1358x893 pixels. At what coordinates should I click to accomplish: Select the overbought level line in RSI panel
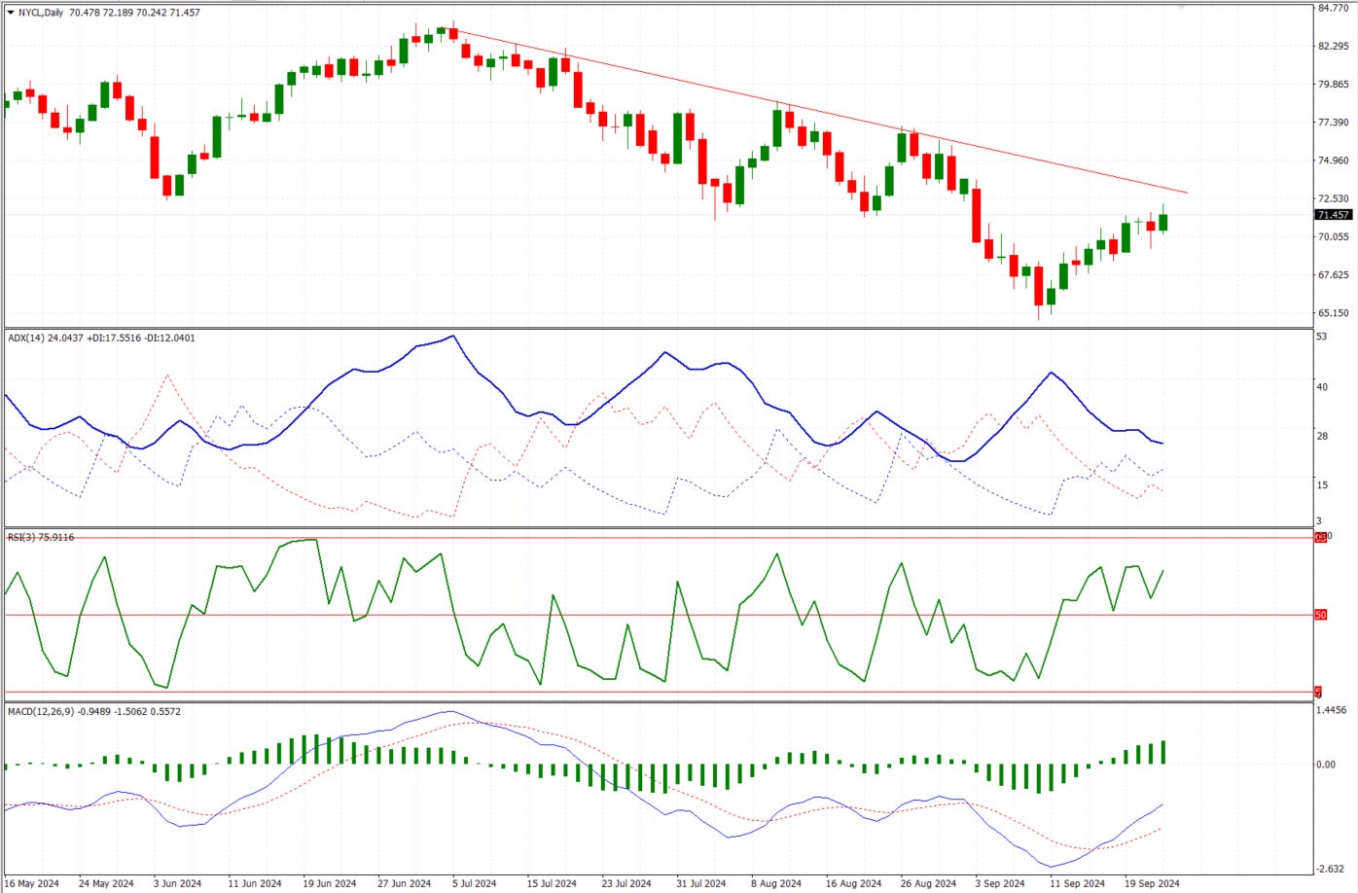tap(681, 536)
